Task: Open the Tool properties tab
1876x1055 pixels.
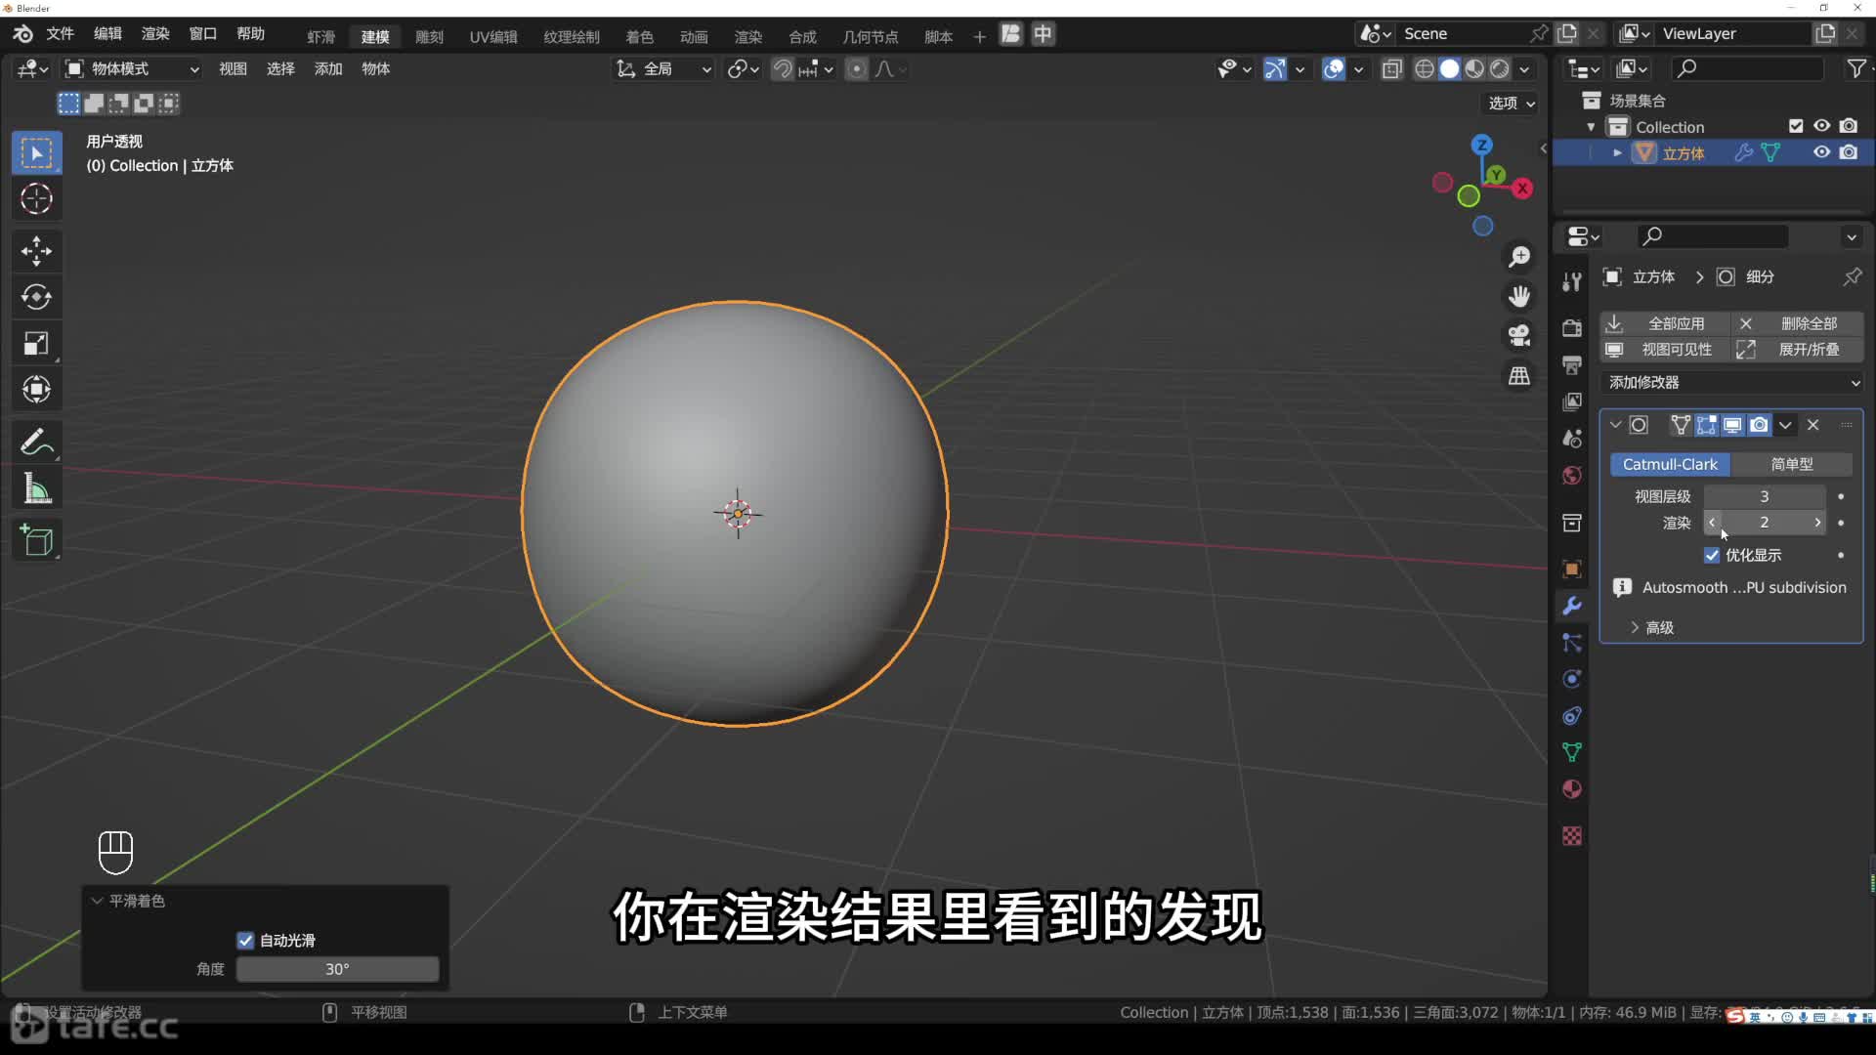Action: [x=1572, y=282]
